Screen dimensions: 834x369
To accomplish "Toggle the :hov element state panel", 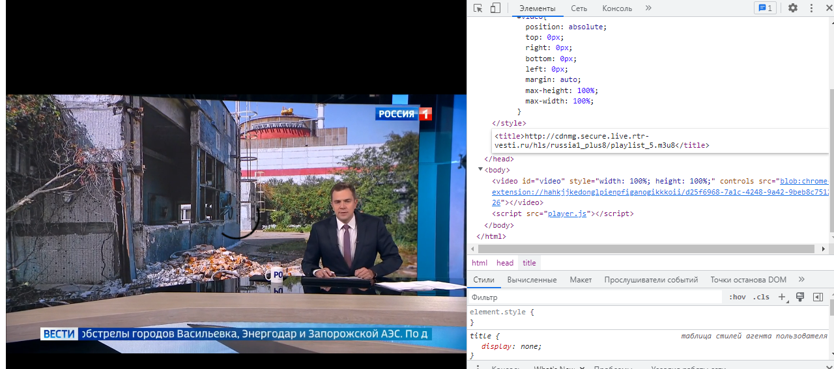I will [x=738, y=297].
